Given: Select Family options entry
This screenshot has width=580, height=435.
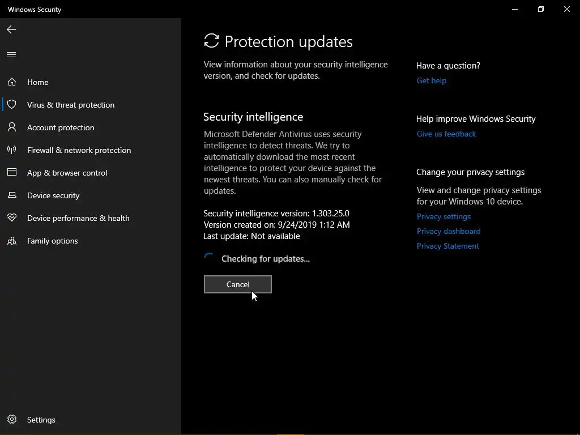Looking at the screenshot, I should 53,241.
